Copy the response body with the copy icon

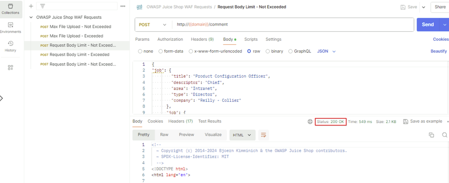tap(431, 135)
